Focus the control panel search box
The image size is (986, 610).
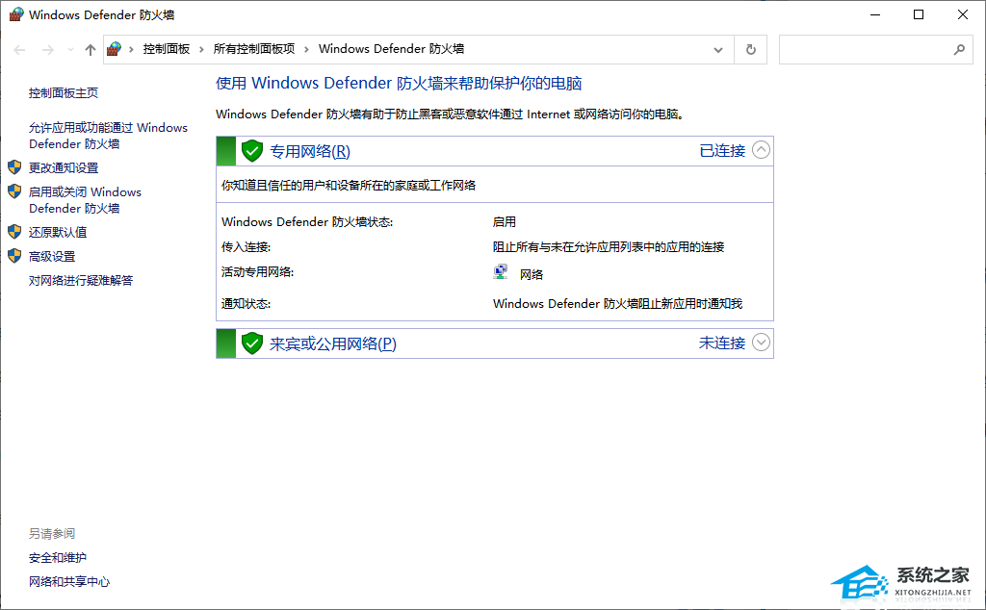coord(876,50)
